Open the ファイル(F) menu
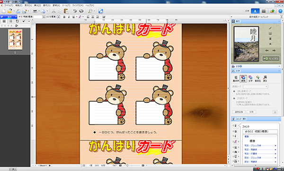 pos(8,5)
